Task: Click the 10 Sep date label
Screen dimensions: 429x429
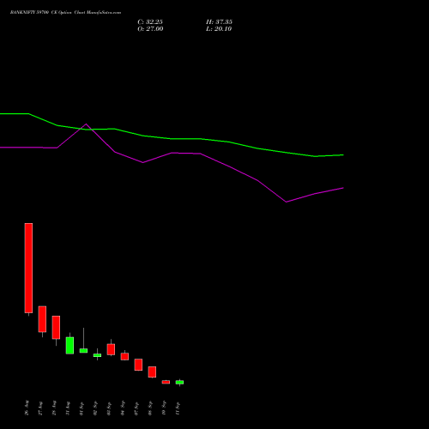Action: click(165, 408)
